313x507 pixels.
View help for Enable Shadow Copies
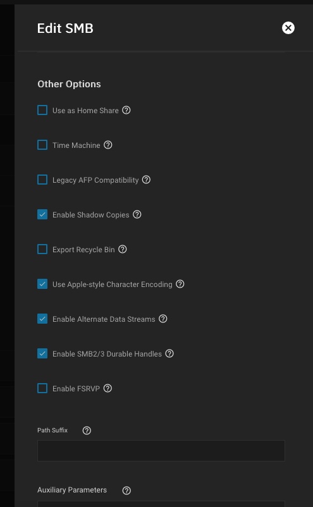(x=137, y=214)
